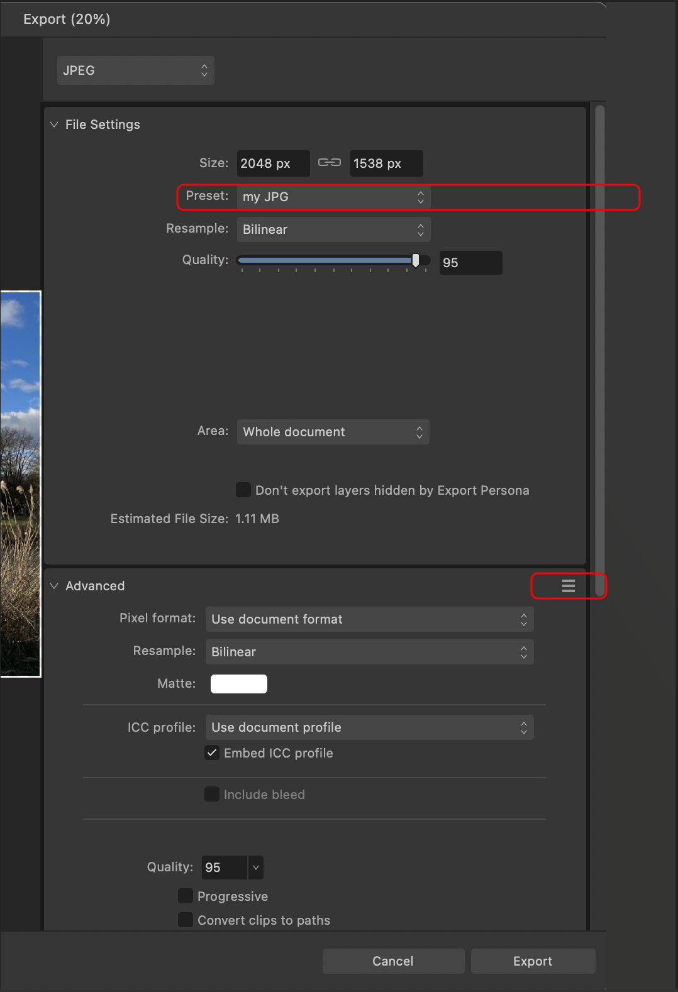The image size is (678, 992).
Task: Open the ICC profile dropdown
Action: click(x=369, y=727)
